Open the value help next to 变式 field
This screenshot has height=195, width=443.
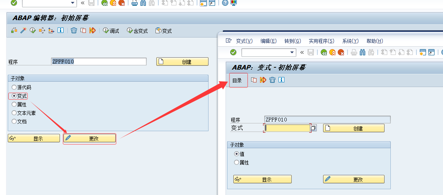[x=314, y=128]
